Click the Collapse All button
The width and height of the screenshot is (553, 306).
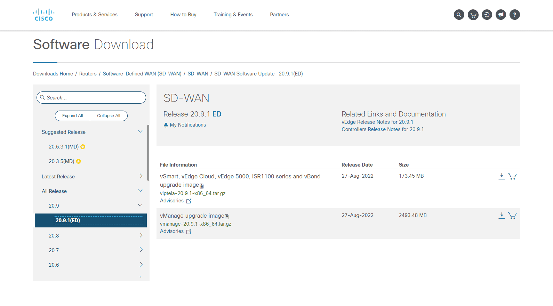[109, 116]
